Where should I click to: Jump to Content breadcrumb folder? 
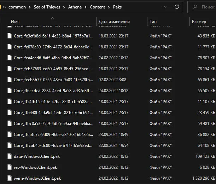pyautogui.click(x=97, y=7)
